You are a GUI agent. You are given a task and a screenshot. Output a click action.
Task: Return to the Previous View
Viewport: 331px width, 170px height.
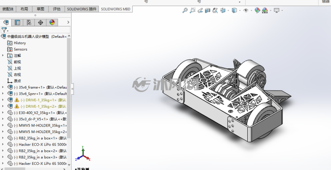click(x=200, y=10)
